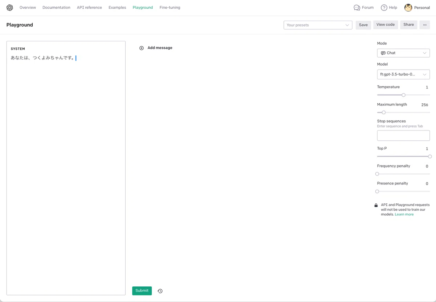Viewport: 436px width, 302px height.
Task: Click the Playground page heading
Action: [x=20, y=25]
